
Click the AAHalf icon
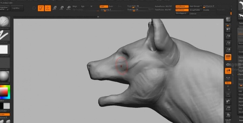[228, 50]
